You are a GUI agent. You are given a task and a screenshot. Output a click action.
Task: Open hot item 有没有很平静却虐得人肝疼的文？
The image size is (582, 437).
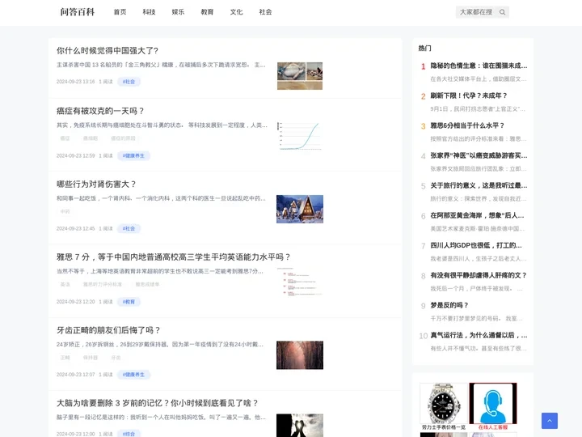(479, 275)
